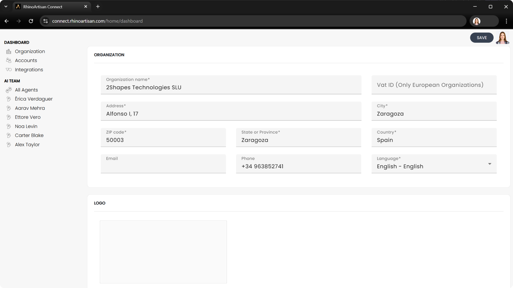Close the RhinoArtisan Connect tab
Viewport: 513px width, 288px height.
pos(86,7)
